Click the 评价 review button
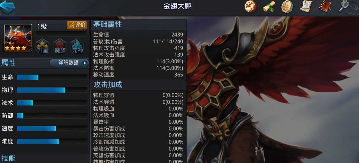 point(77,25)
